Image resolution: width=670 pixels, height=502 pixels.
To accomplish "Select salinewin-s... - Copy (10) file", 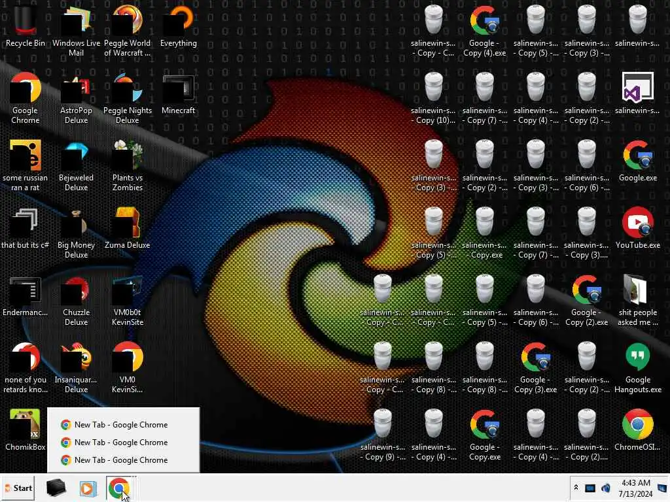I will (x=433, y=97).
